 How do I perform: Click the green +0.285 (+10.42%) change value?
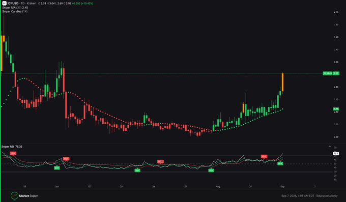82,4
